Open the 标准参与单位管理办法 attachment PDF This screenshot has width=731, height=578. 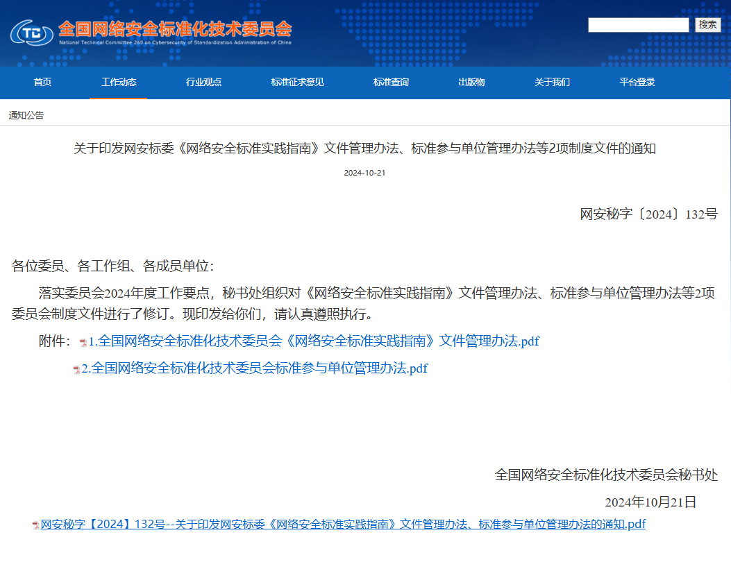point(255,368)
